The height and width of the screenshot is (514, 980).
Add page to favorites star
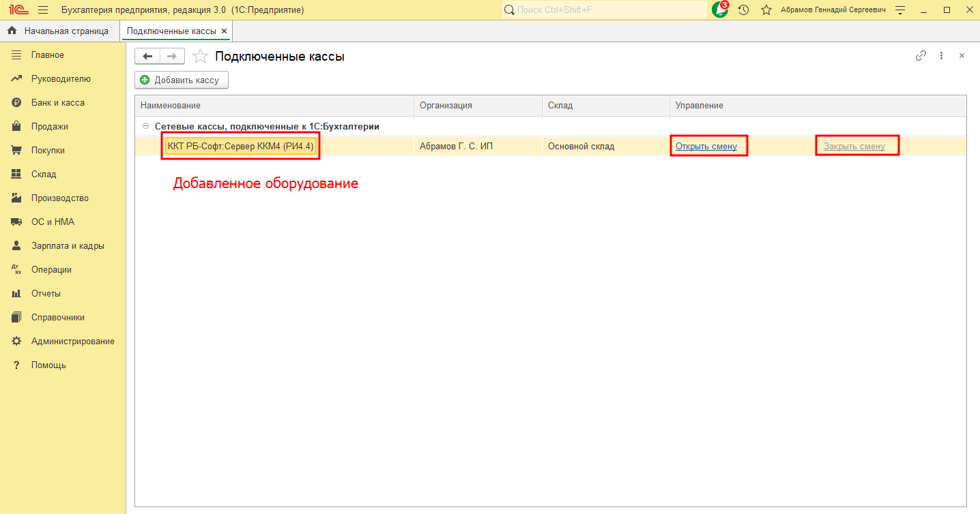[x=199, y=57]
